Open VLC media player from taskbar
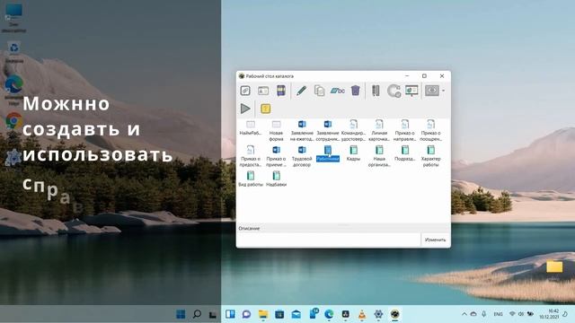 [362, 314]
